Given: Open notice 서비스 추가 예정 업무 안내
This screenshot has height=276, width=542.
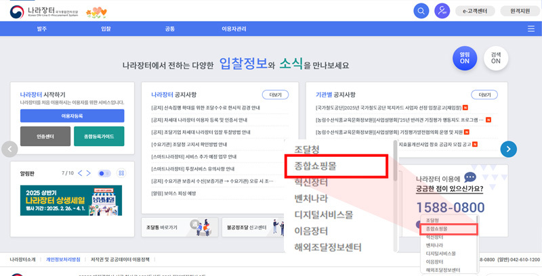Looking at the screenshot, I should (194, 157).
